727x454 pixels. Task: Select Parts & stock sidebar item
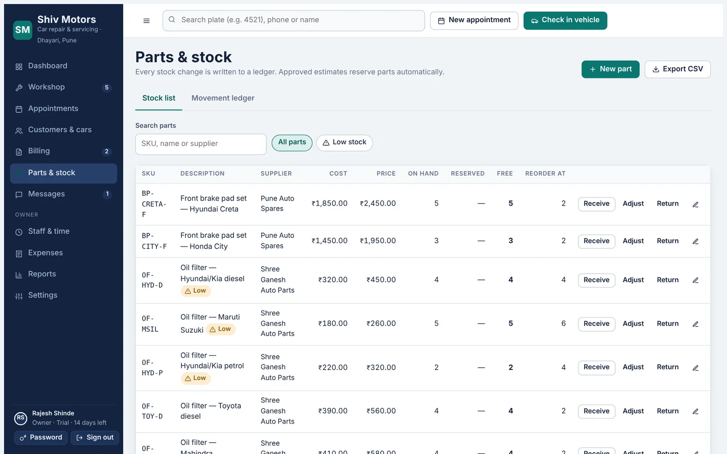(64, 173)
